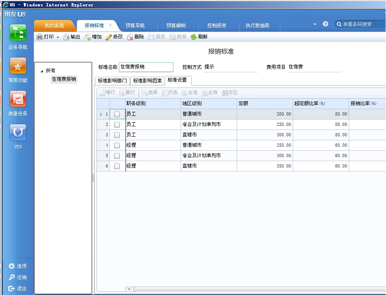Viewport: 386px width, 295px height.
Task: Click the 职务级别 column header
Action: 153,104
